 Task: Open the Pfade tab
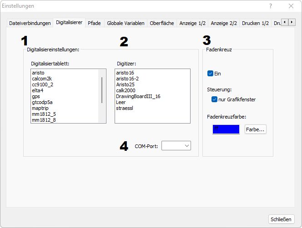pyautogui.click(x=94, y=23)
